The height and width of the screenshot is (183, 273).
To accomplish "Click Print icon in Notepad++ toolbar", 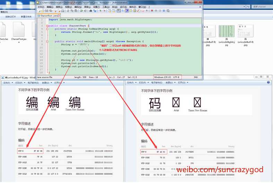I will click(x=62, y=11).
